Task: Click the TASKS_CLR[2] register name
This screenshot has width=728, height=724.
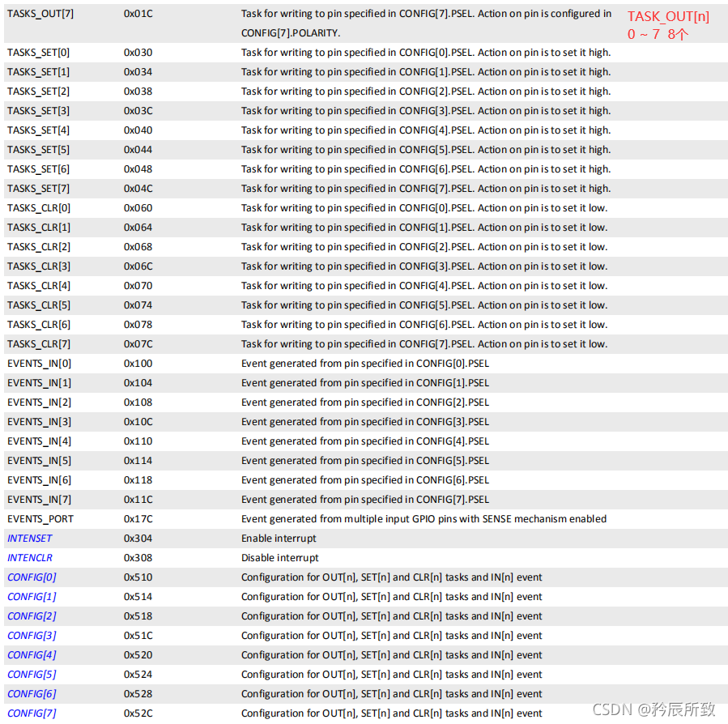Action: click(x=39, y=247)
